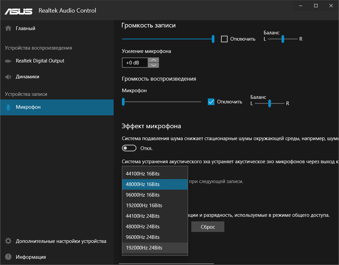The image size is (339, 265).
Task: Click the gear icon for additional device settings
Action: click(x=9, y=241)
